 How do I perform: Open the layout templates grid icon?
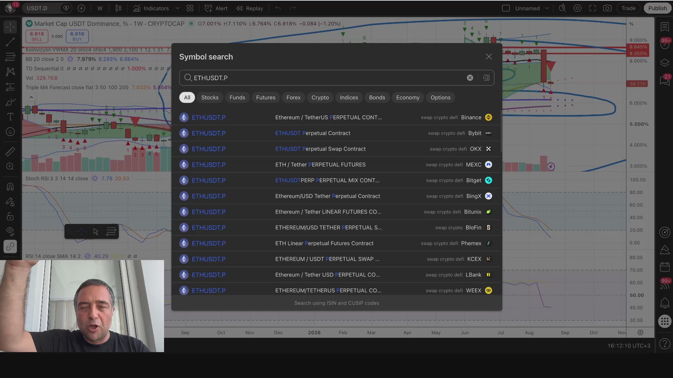[x=190, y=8]
